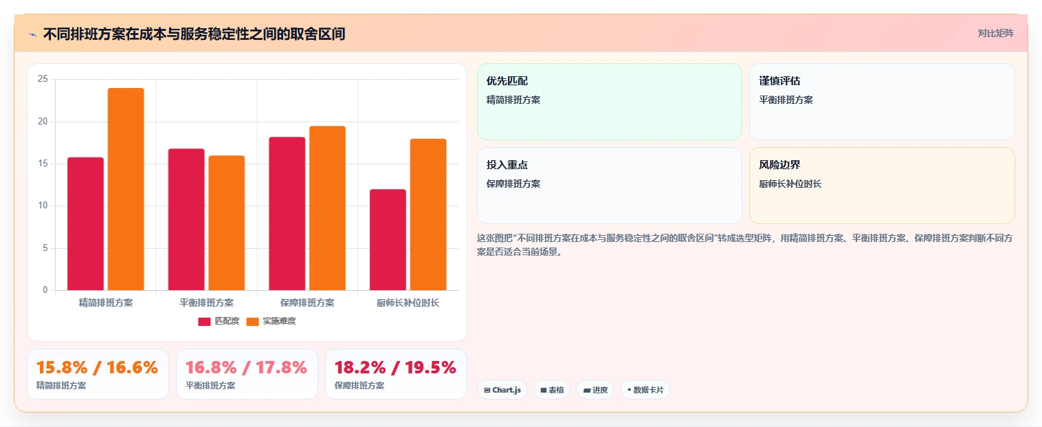Toggle the 匹配度 legend item

pos(219,321)
